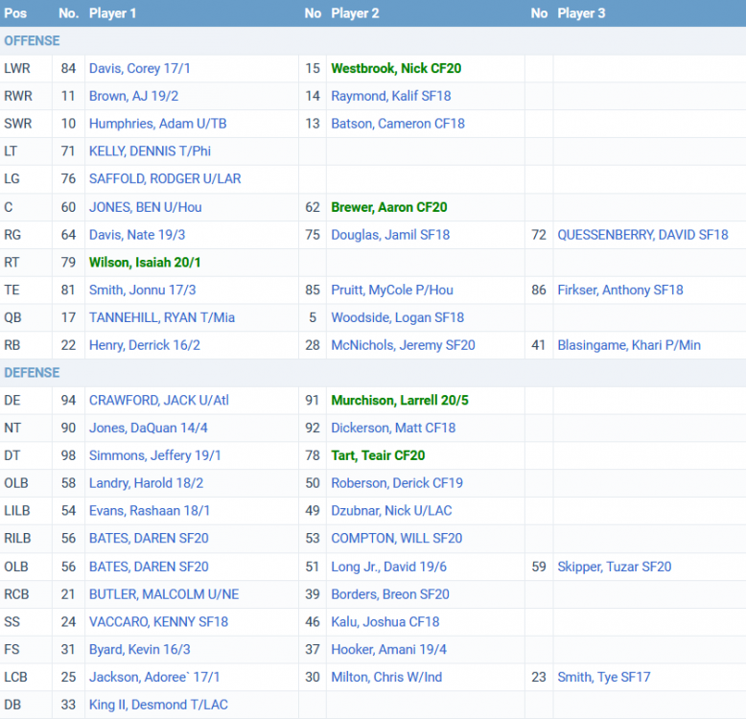The height and width of the screenshot is (719, 746).
Task: Open Evans, Rashaan 18/1 link
Action: [150, 511]
